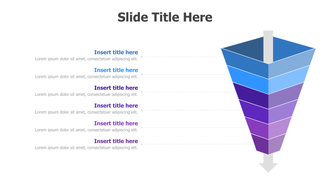The width and height of the screenshot is (330, 185).
Task: Select the first blue "Insert title here" heading
Action: point(116,52)
